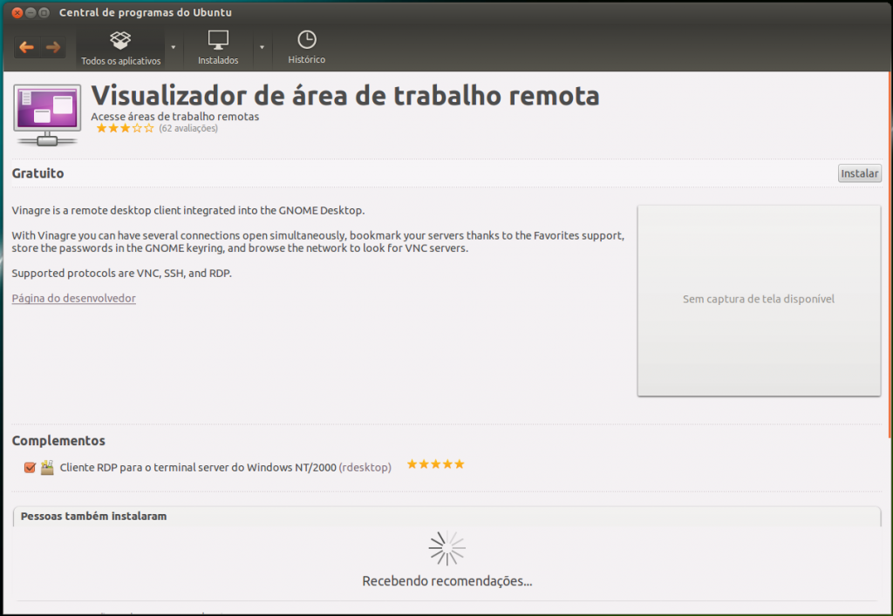Click the Instalar button
Image resolution: width=893 pixels, height=616 pixels.
point(859,173)
